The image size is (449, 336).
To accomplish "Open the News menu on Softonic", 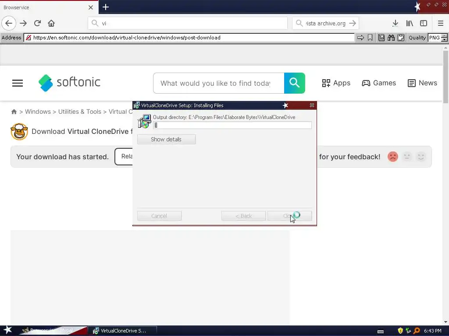I will 422,83.
